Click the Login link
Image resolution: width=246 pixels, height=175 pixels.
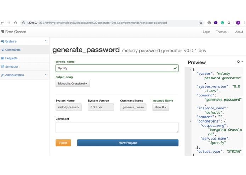[206, 32]
